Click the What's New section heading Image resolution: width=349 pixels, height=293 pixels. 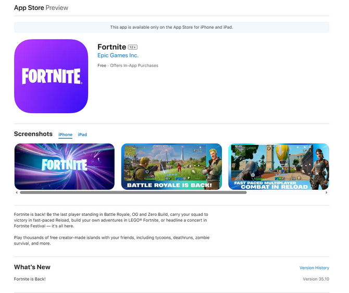click(32, 267)
